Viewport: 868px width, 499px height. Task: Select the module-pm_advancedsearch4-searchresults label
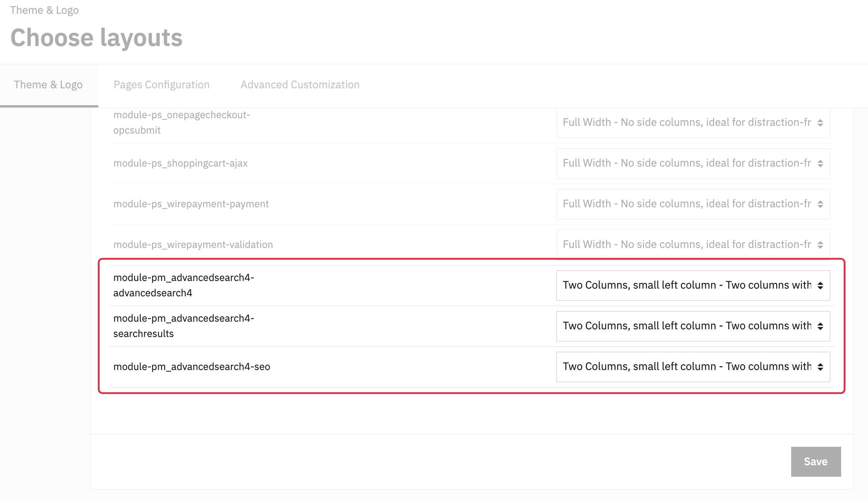[x=184, y=326]
